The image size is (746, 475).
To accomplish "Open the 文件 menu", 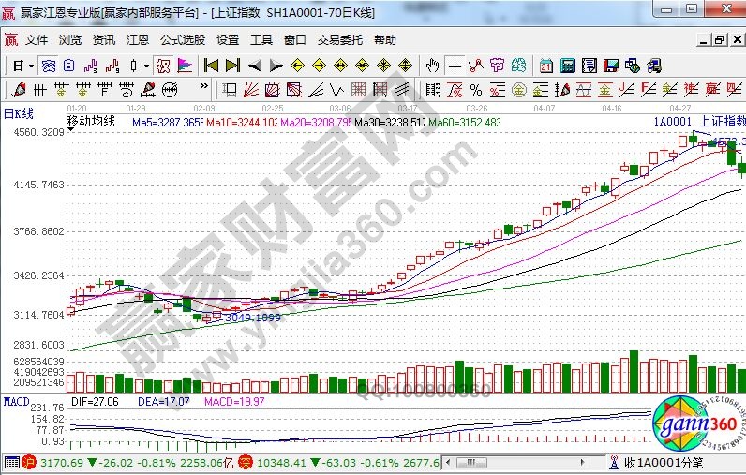I will tap(37, 40).
